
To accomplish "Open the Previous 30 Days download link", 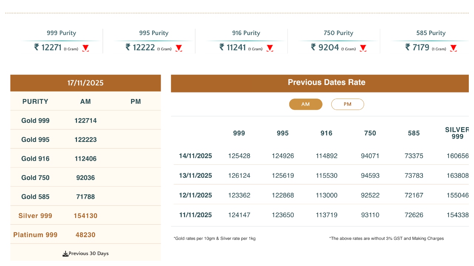I will 89,253.
